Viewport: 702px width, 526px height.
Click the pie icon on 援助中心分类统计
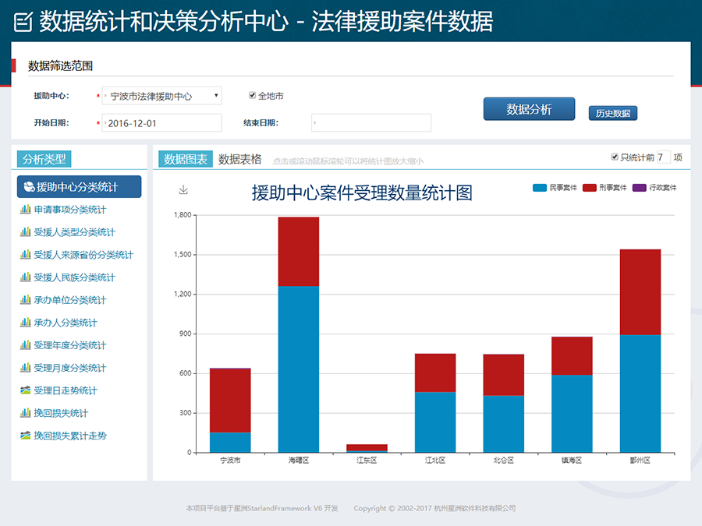29,187
